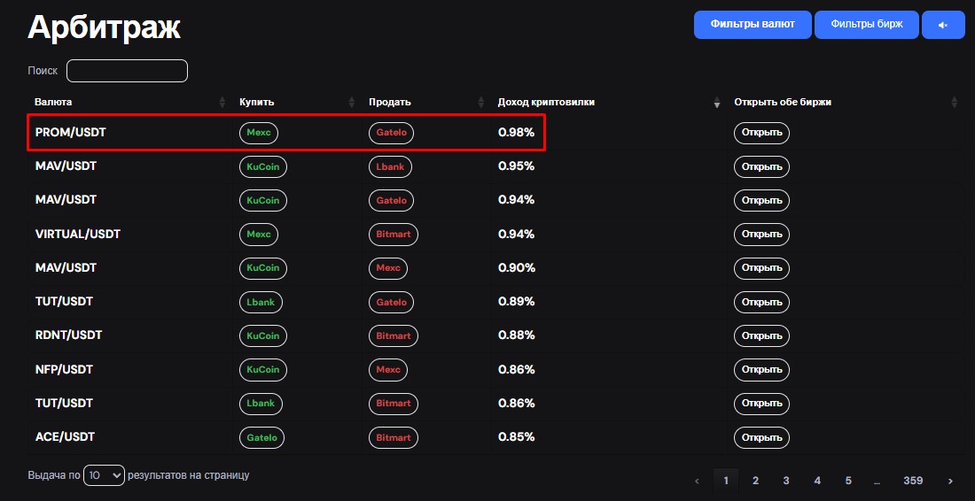Click the 0.98% profit value
Viewport: 975px width, 501px height.
pyautogui.click(x=516, y=132)
